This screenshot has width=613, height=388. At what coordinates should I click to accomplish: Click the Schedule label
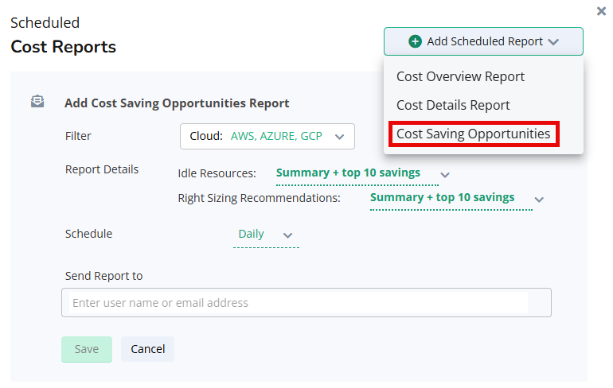click(x=88, y=234)
